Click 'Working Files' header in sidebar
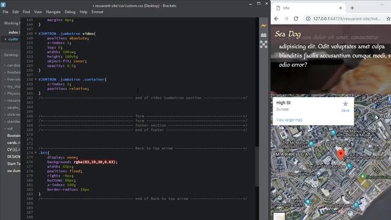This screenshot has width=391, height=220. 12,23
